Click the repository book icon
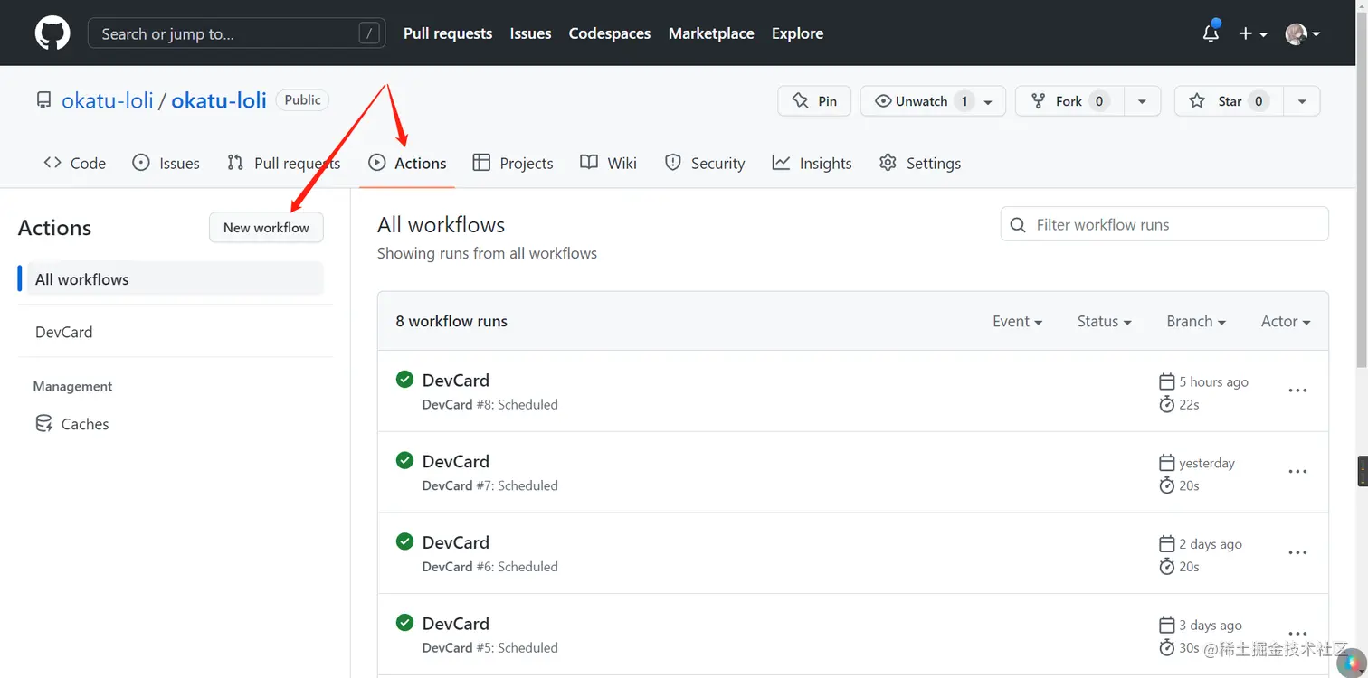Image resolution: width=1368 pixels, height=678 pixels. click(43, 100)
